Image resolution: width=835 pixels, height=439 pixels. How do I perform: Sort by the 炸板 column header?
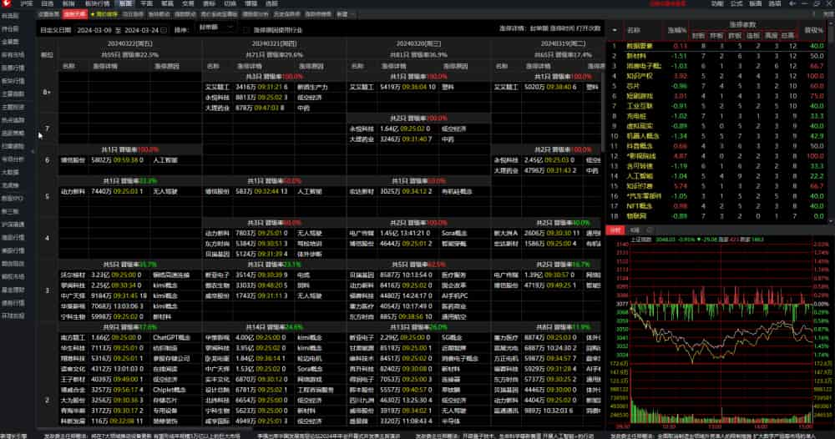tap(716, 36)
